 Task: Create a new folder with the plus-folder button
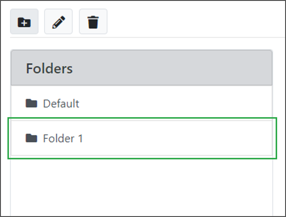(x=24, y=22)
